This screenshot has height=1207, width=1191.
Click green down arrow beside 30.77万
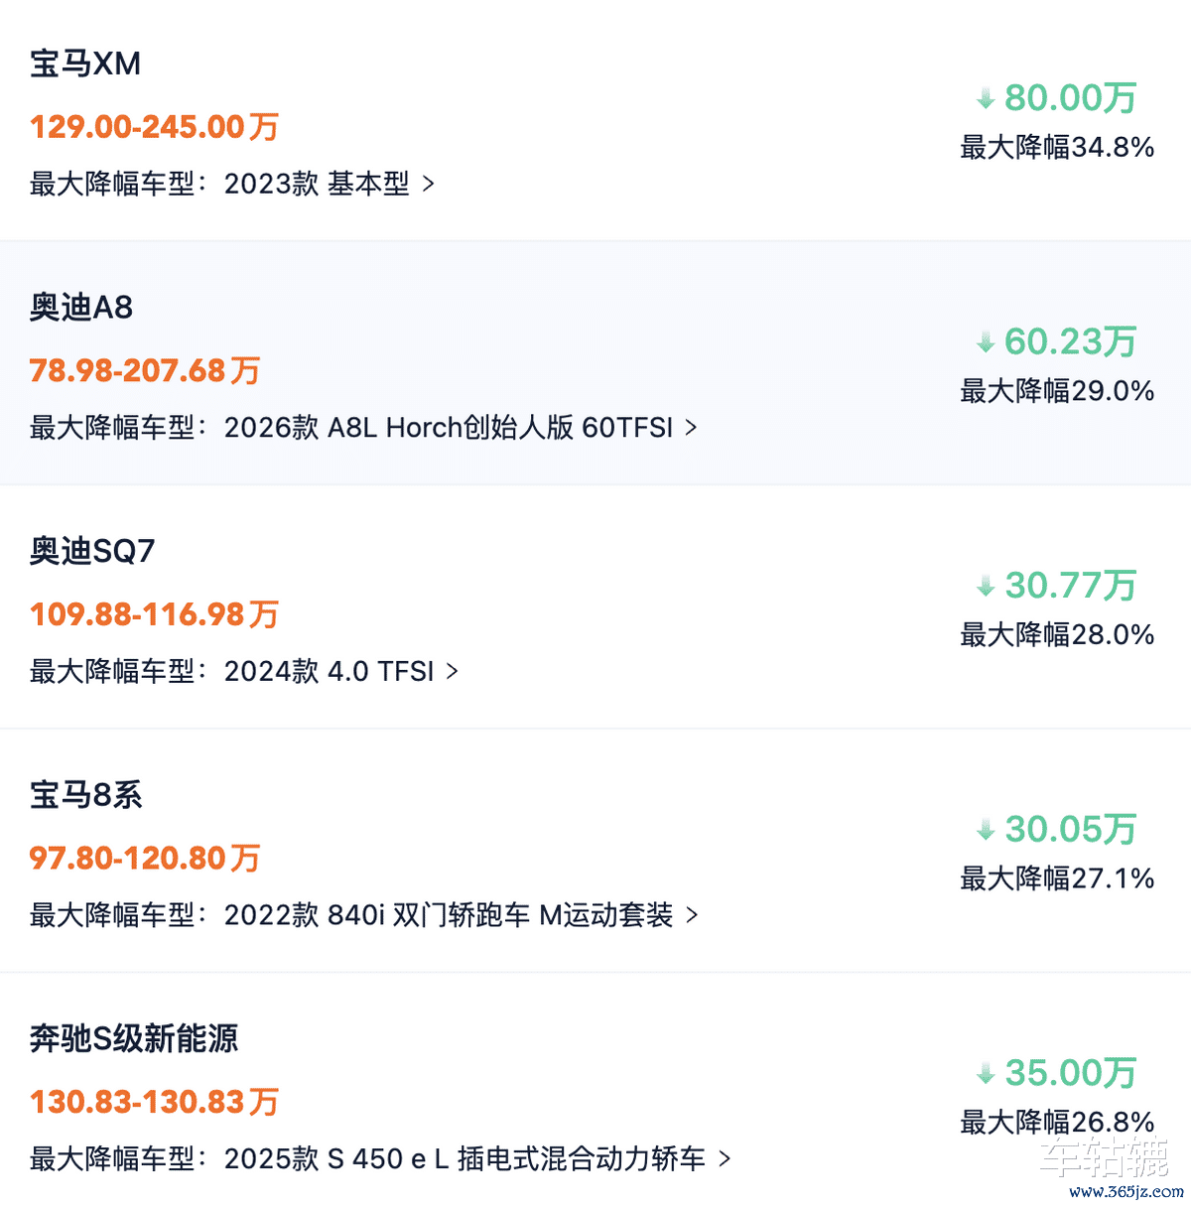(986, 586)
